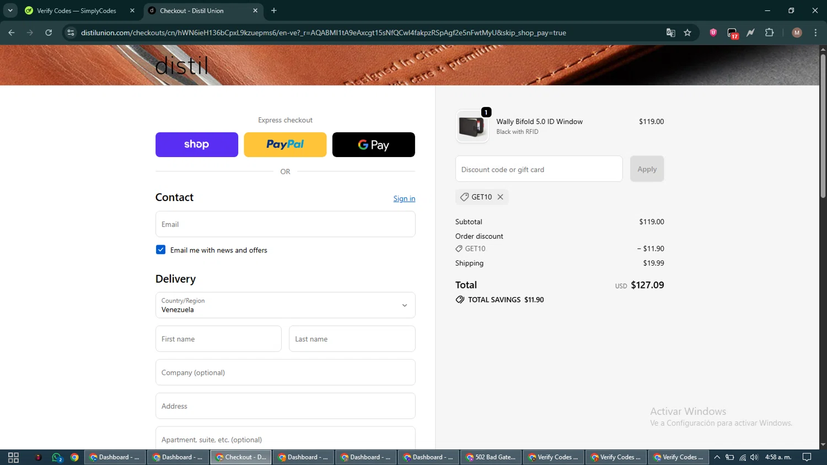
Task: Show hidden system tray icons
Action: pyautogui.click(x=717, y=457)
